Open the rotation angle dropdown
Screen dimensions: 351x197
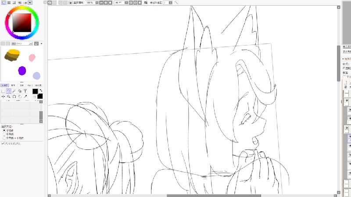(x=125, y=3)
